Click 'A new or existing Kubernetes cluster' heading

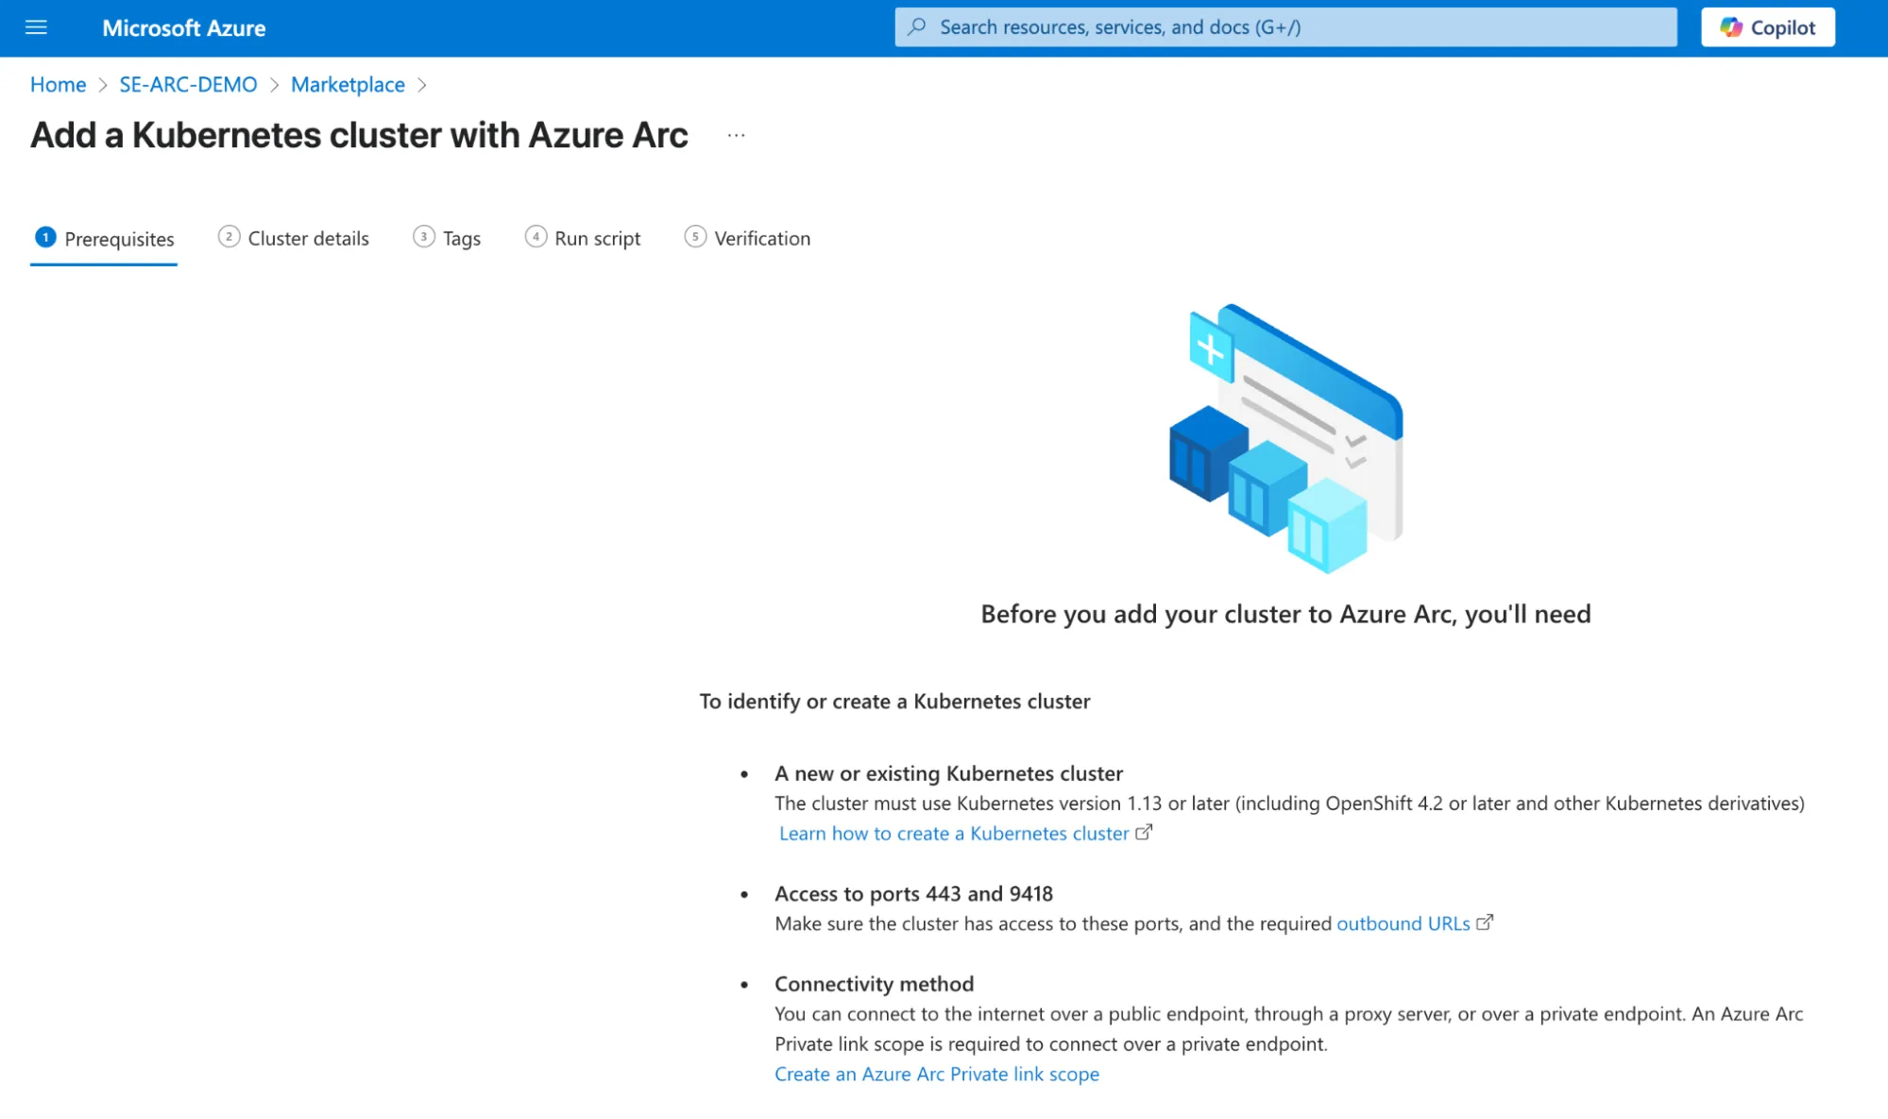click(x=948, y=773)
